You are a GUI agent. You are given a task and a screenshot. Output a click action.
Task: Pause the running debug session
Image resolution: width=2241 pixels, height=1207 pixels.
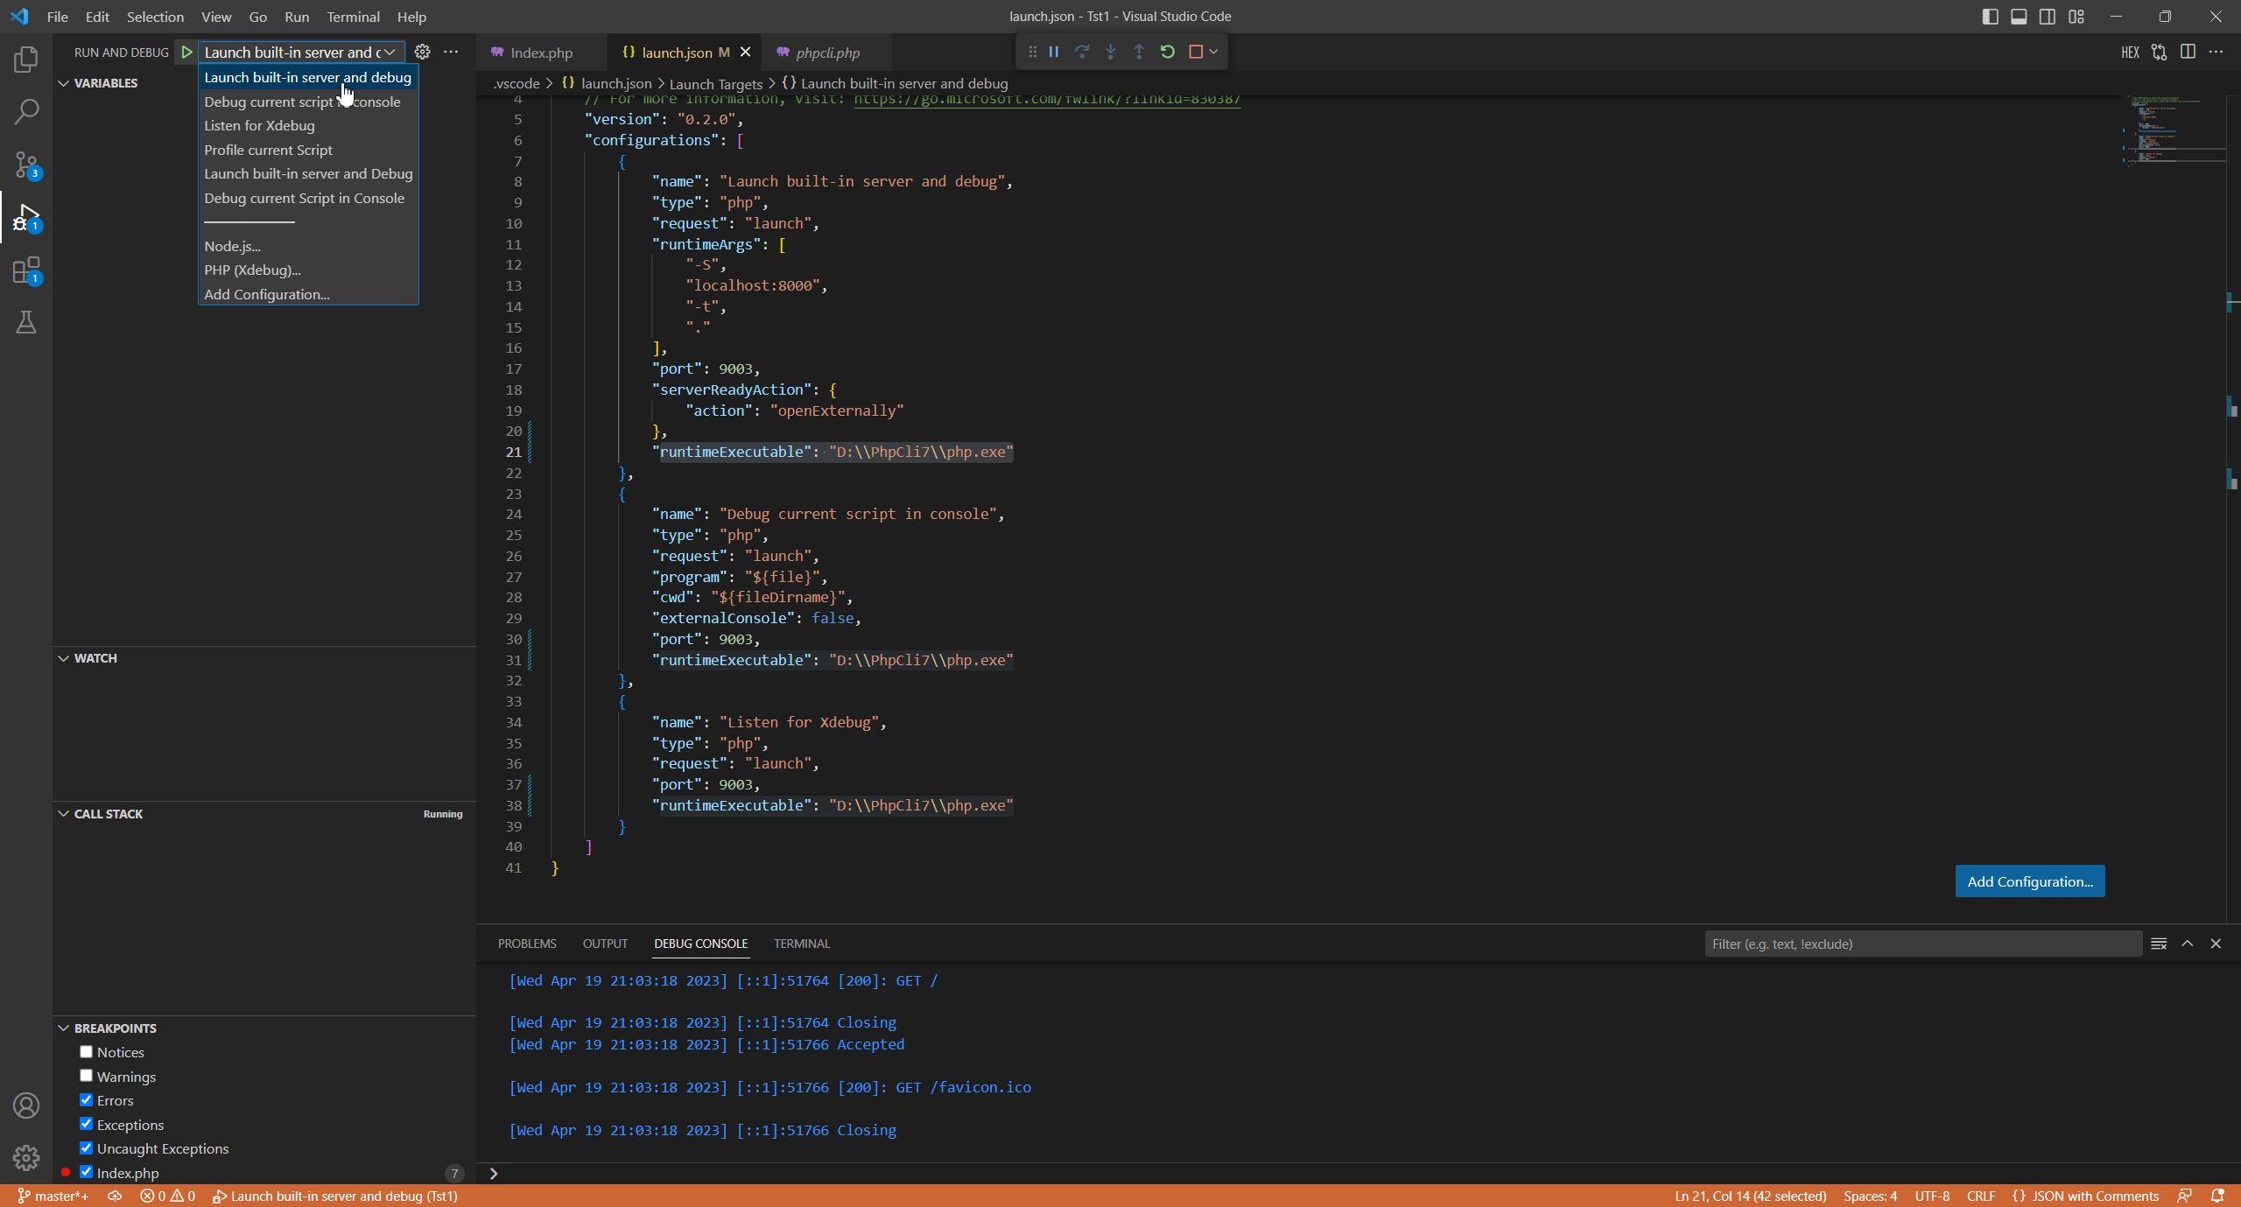[x=1054, y=52]
